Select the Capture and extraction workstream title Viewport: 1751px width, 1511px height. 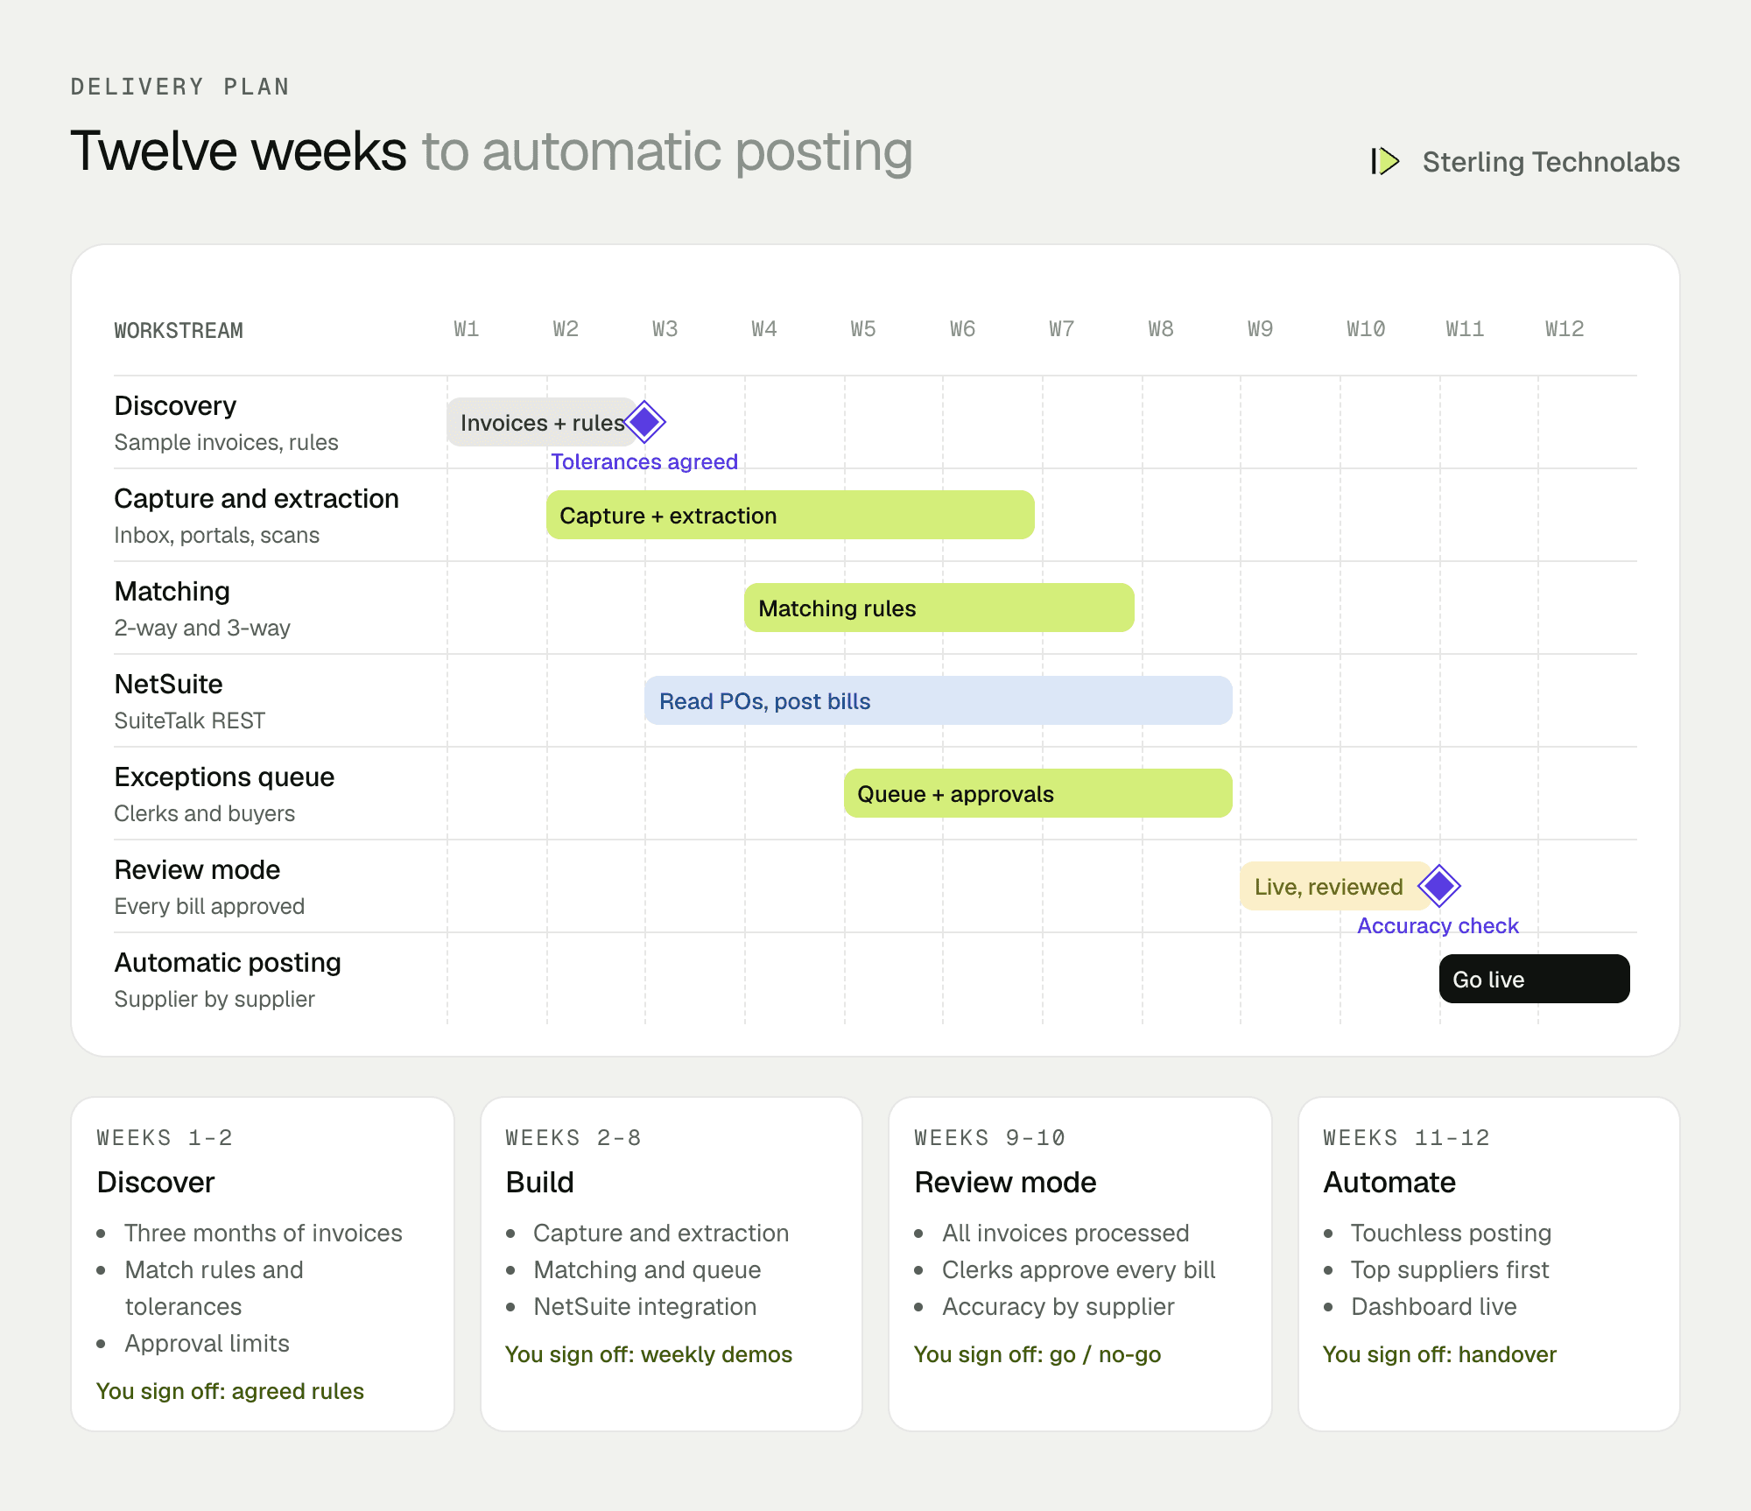[x=257, y=498]
